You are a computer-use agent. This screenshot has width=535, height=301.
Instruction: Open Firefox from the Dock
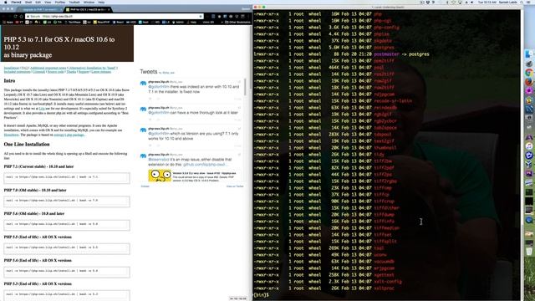[x=529, y=82]
